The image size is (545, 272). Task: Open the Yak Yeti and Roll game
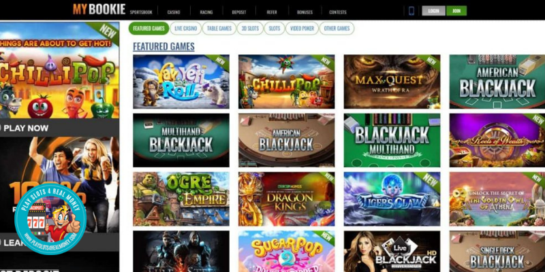point(181,82)
